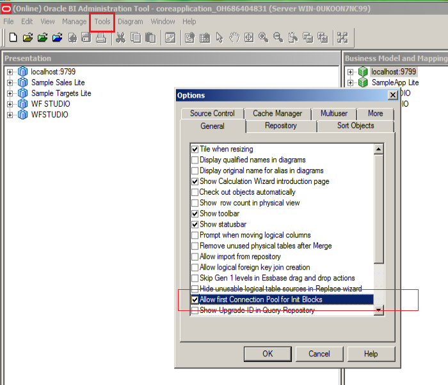Select the hand Pan tool
This screenshot has width=448, height=385.
point(234,37)
